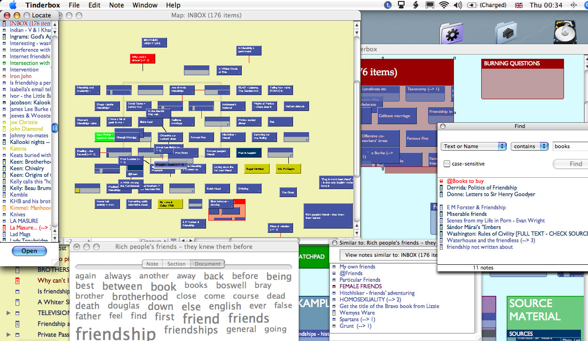588x341 pixels.
Task: Click the note icon beside 'Is friendship a per' in Locate
Action: coord(5,83)
